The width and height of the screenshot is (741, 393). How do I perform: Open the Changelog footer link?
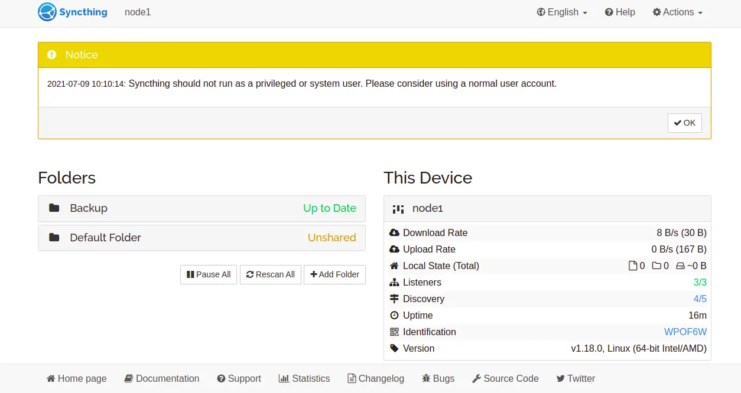[x=376, y=379]
